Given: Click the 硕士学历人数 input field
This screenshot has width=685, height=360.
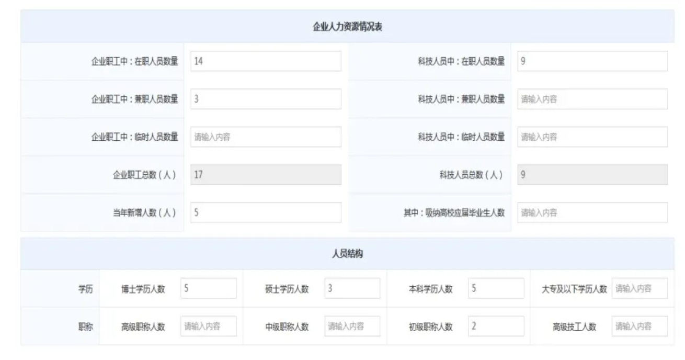Looking at the screenshot, I should pos(352,288).
